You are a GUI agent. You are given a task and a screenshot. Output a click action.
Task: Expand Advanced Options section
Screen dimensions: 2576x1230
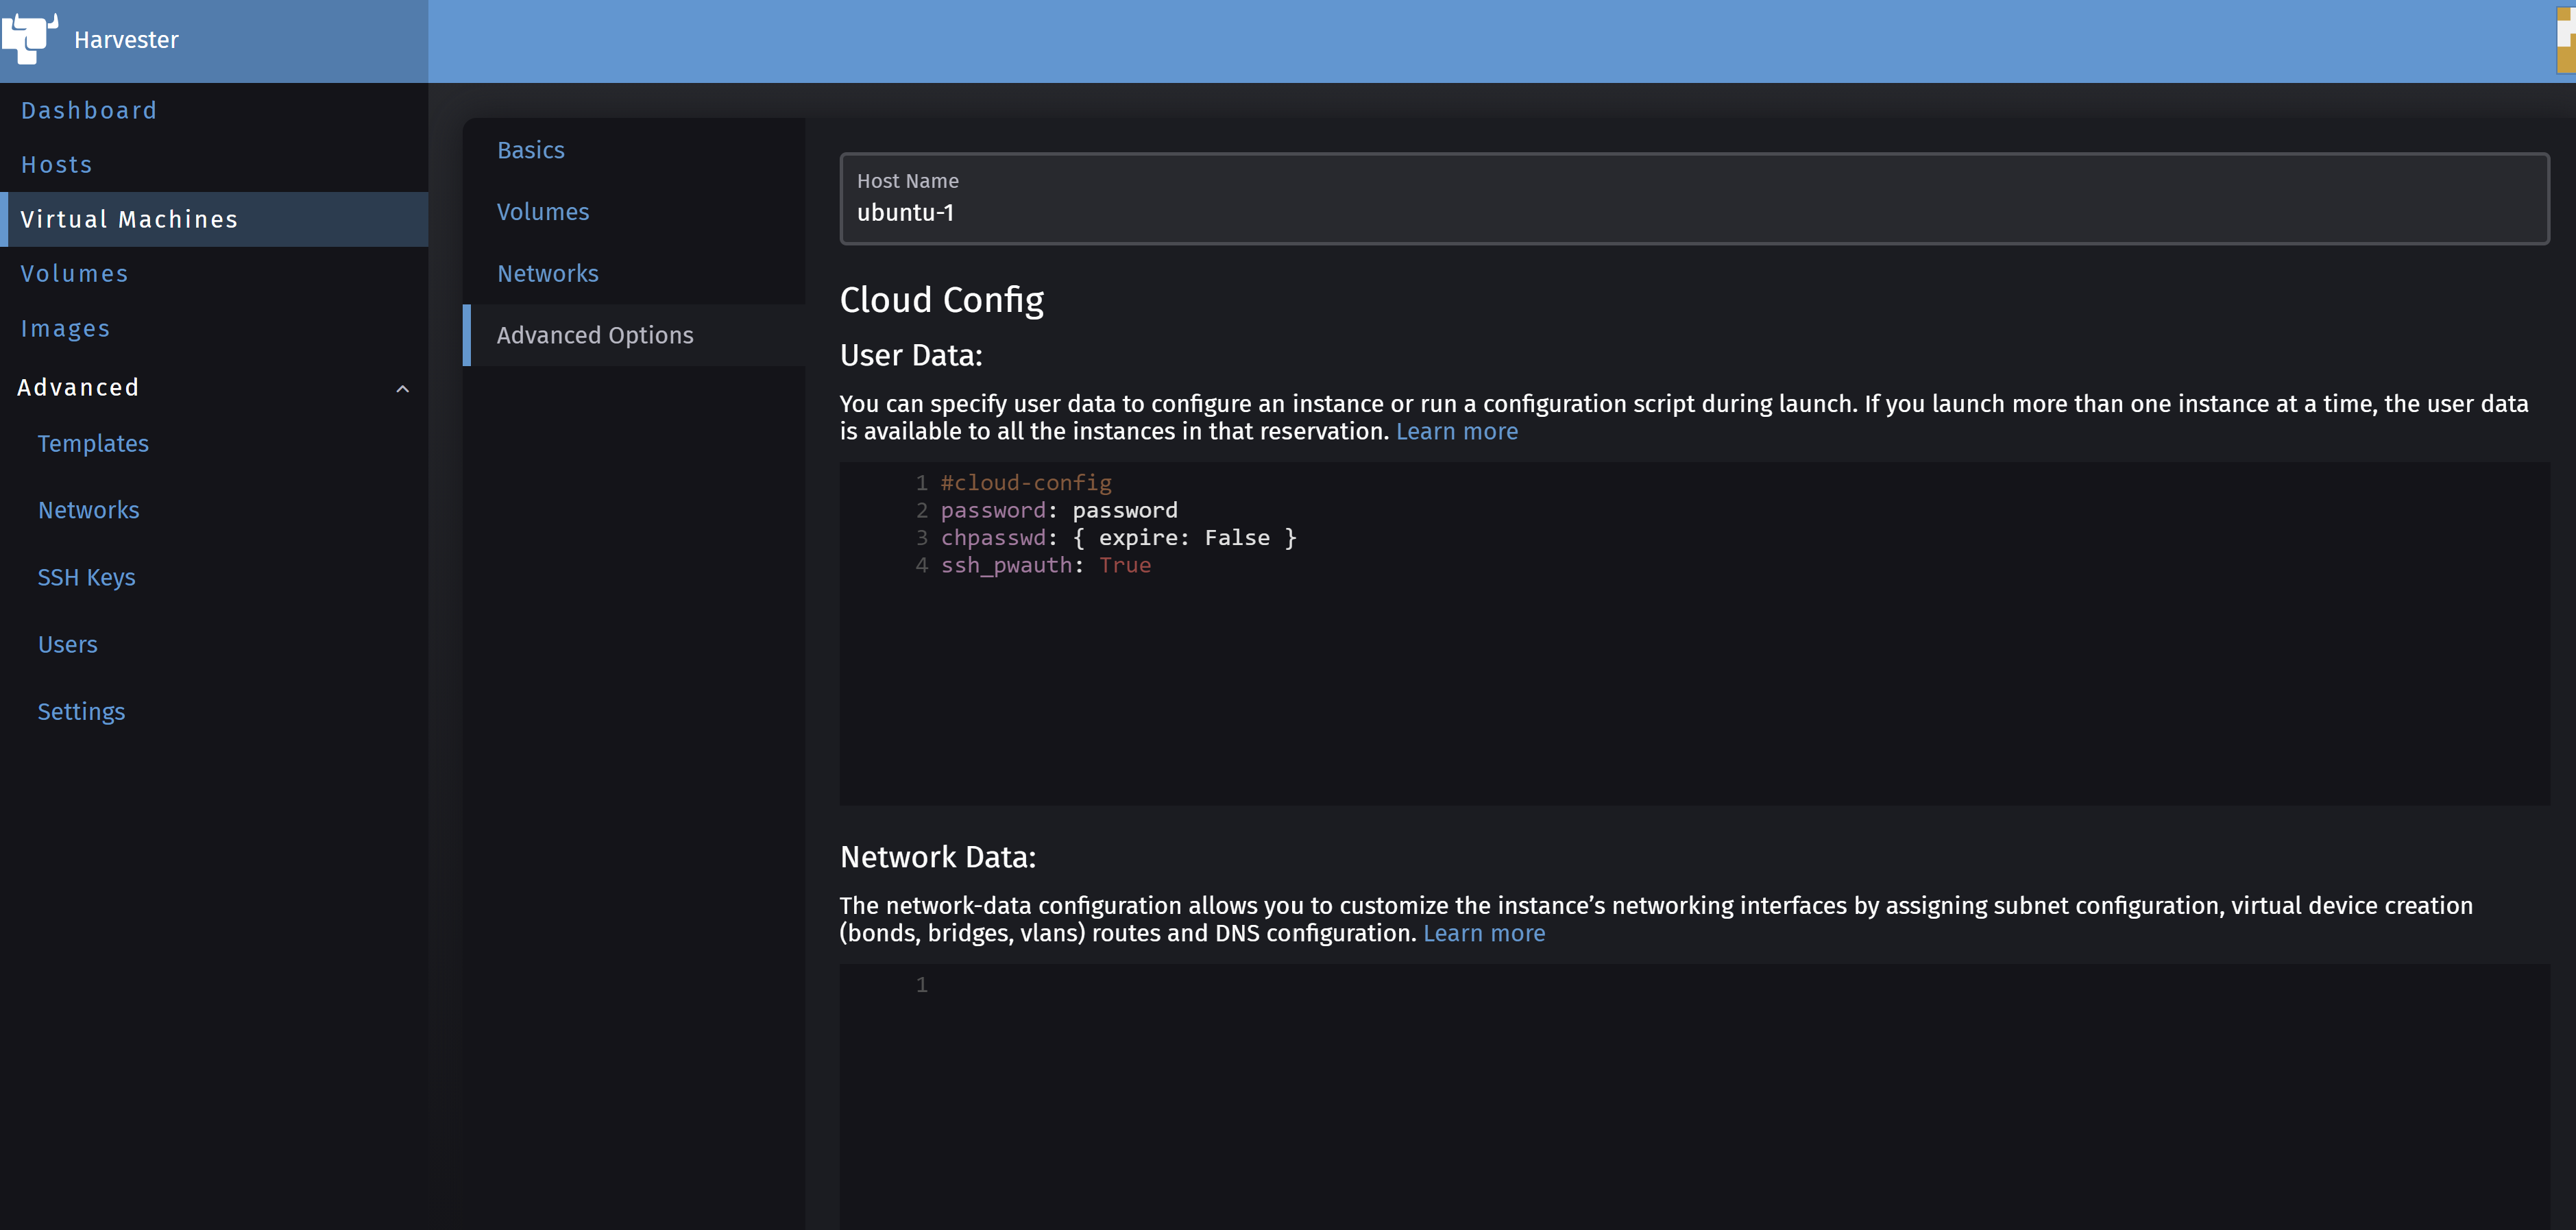point(595,335)
